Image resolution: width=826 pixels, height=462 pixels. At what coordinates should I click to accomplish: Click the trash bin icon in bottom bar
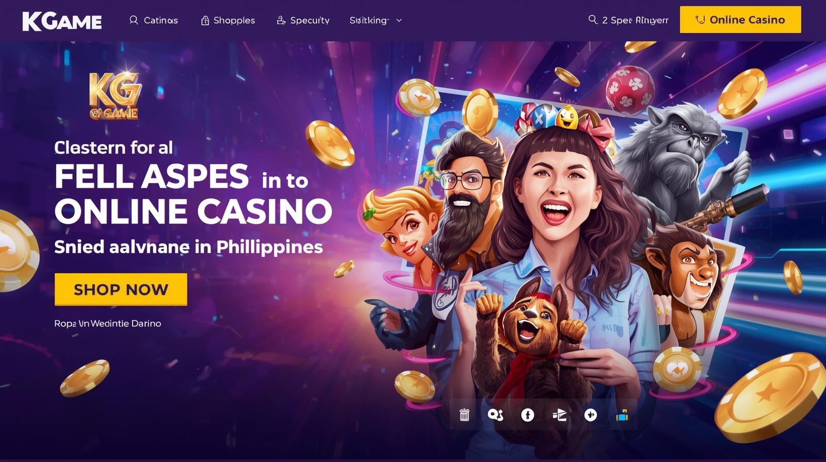(464, 415)
